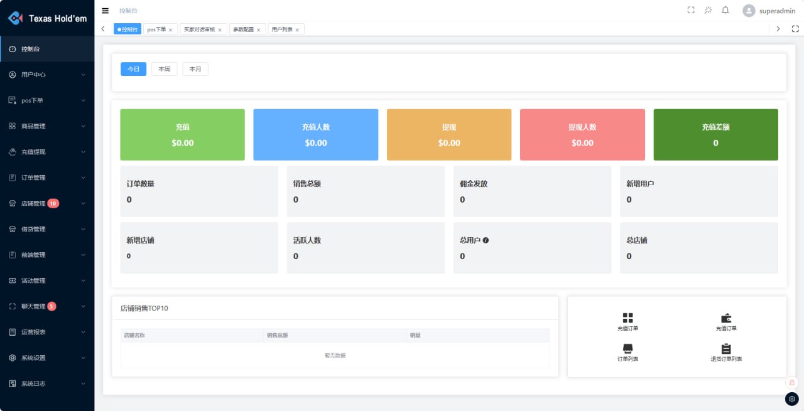This screenshot has height=411, width=804.
Task: Close the 参数配置 tab
Action: [258, 30]
